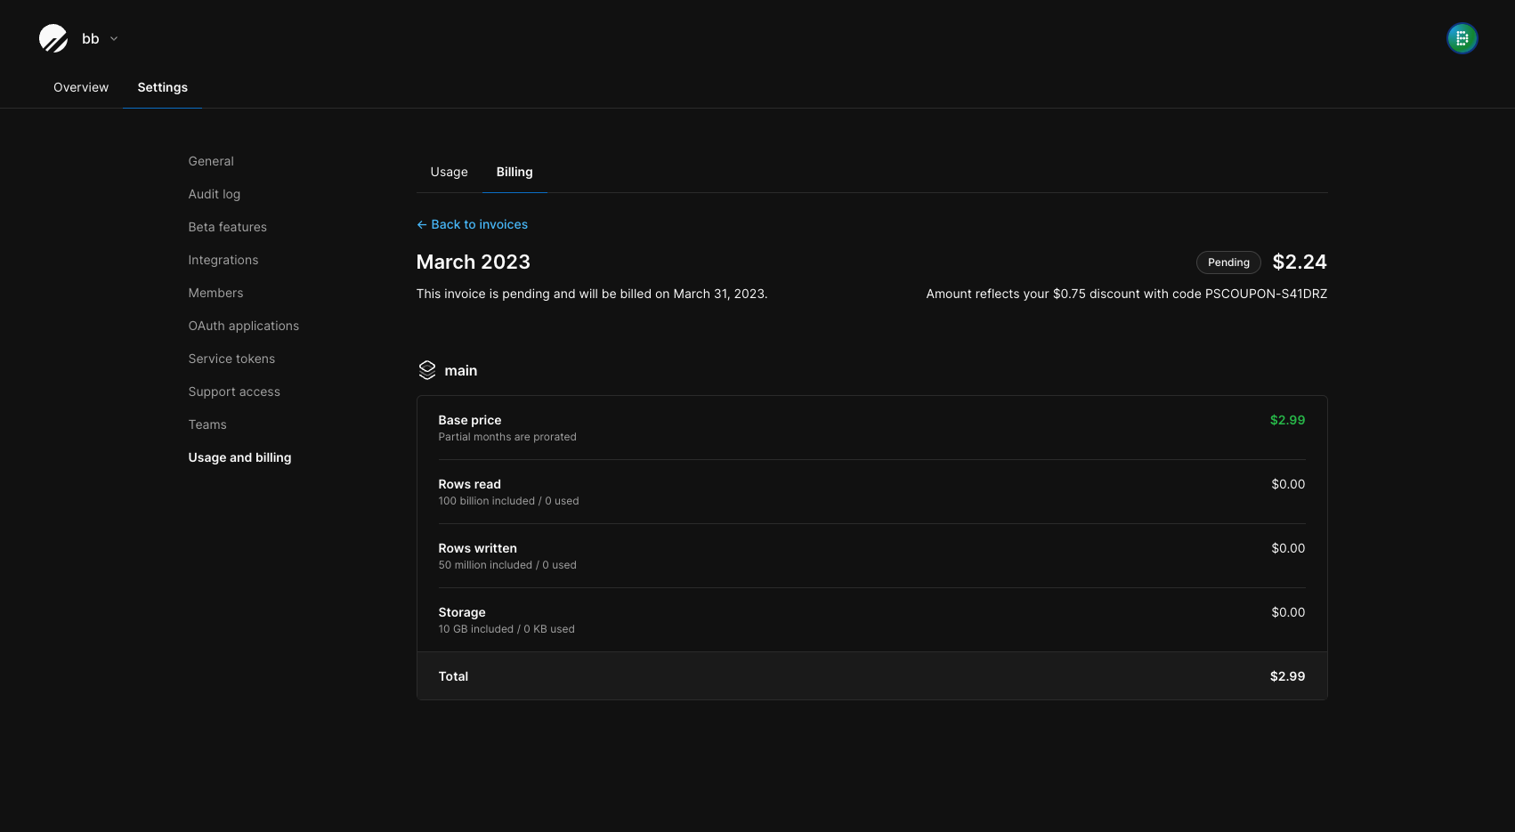
Task: Select the Billing tab
Action: point(514,172)
